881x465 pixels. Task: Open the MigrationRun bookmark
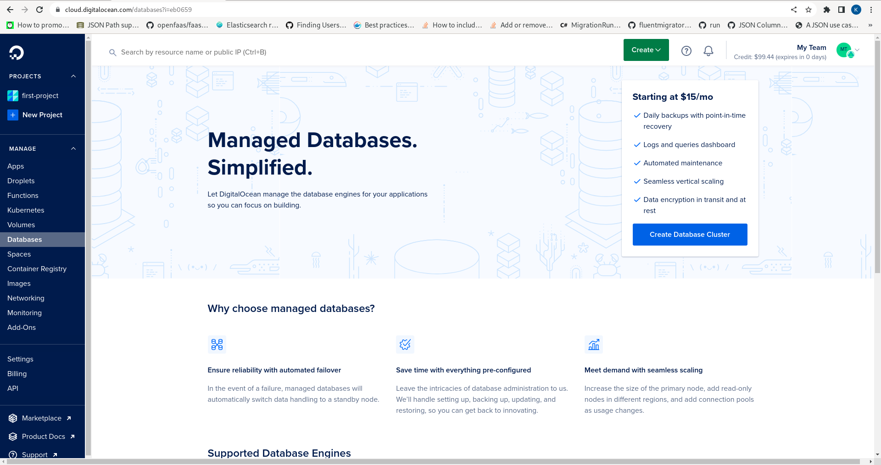click(x=591, y=25)
